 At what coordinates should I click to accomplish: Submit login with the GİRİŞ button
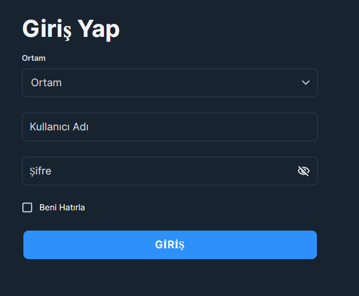(170, 245)
